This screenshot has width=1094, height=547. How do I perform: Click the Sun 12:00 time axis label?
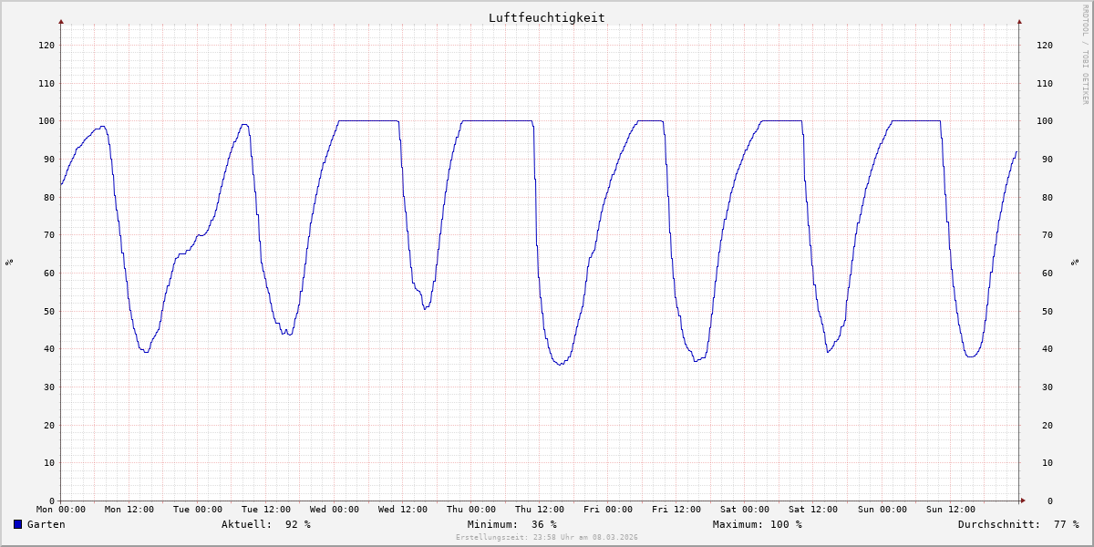click(949, 510)
